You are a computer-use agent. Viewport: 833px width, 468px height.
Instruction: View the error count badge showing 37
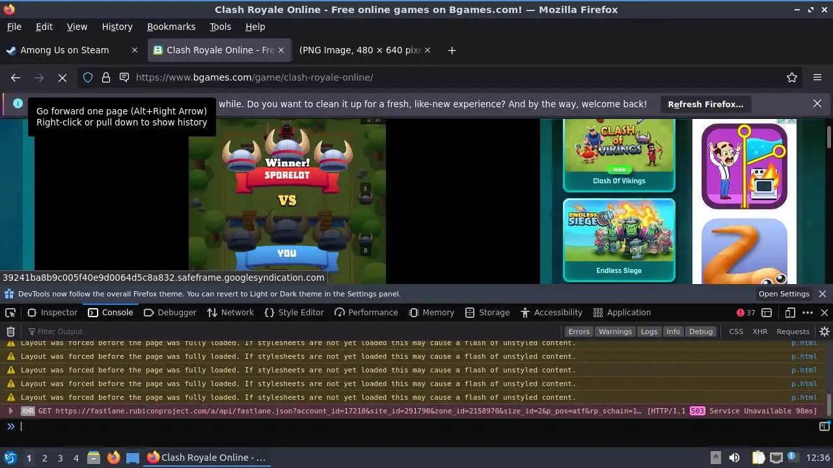coord(746,313)
